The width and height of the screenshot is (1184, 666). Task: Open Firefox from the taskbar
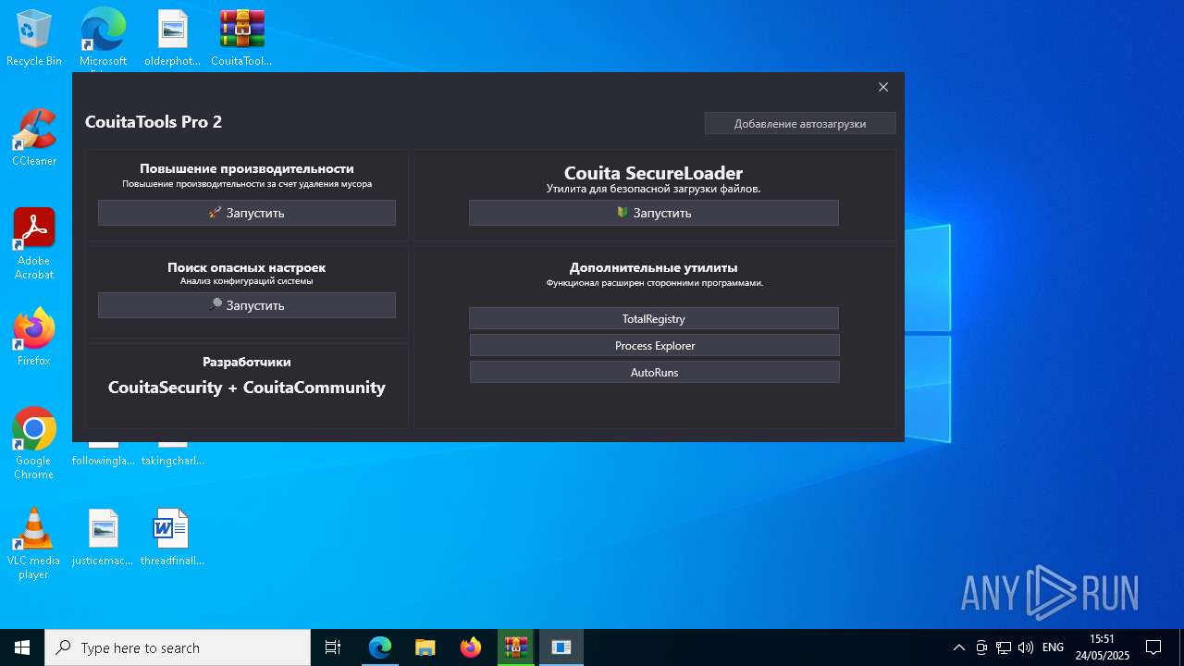471,647
